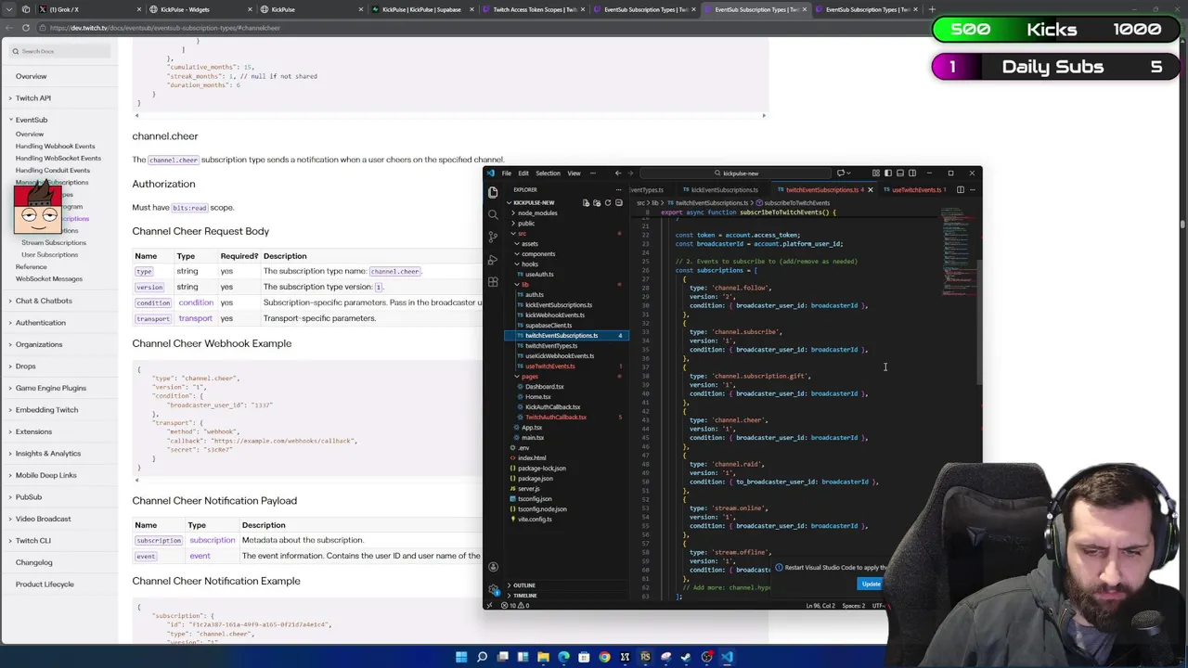The height and width of the screenshot is (668, 1188).
Task: Toggle the primary side bar in VS Code
Action: click(x=888, y=173)
